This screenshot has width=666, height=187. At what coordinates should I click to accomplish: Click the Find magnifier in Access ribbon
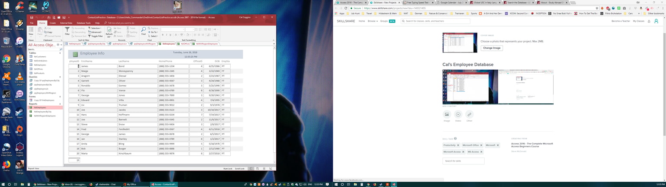coord(144,31)
